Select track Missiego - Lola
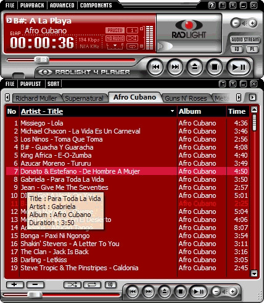 (128, 123)
